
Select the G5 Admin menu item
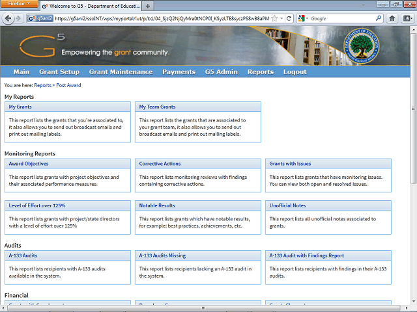click(x=221, y=72)
